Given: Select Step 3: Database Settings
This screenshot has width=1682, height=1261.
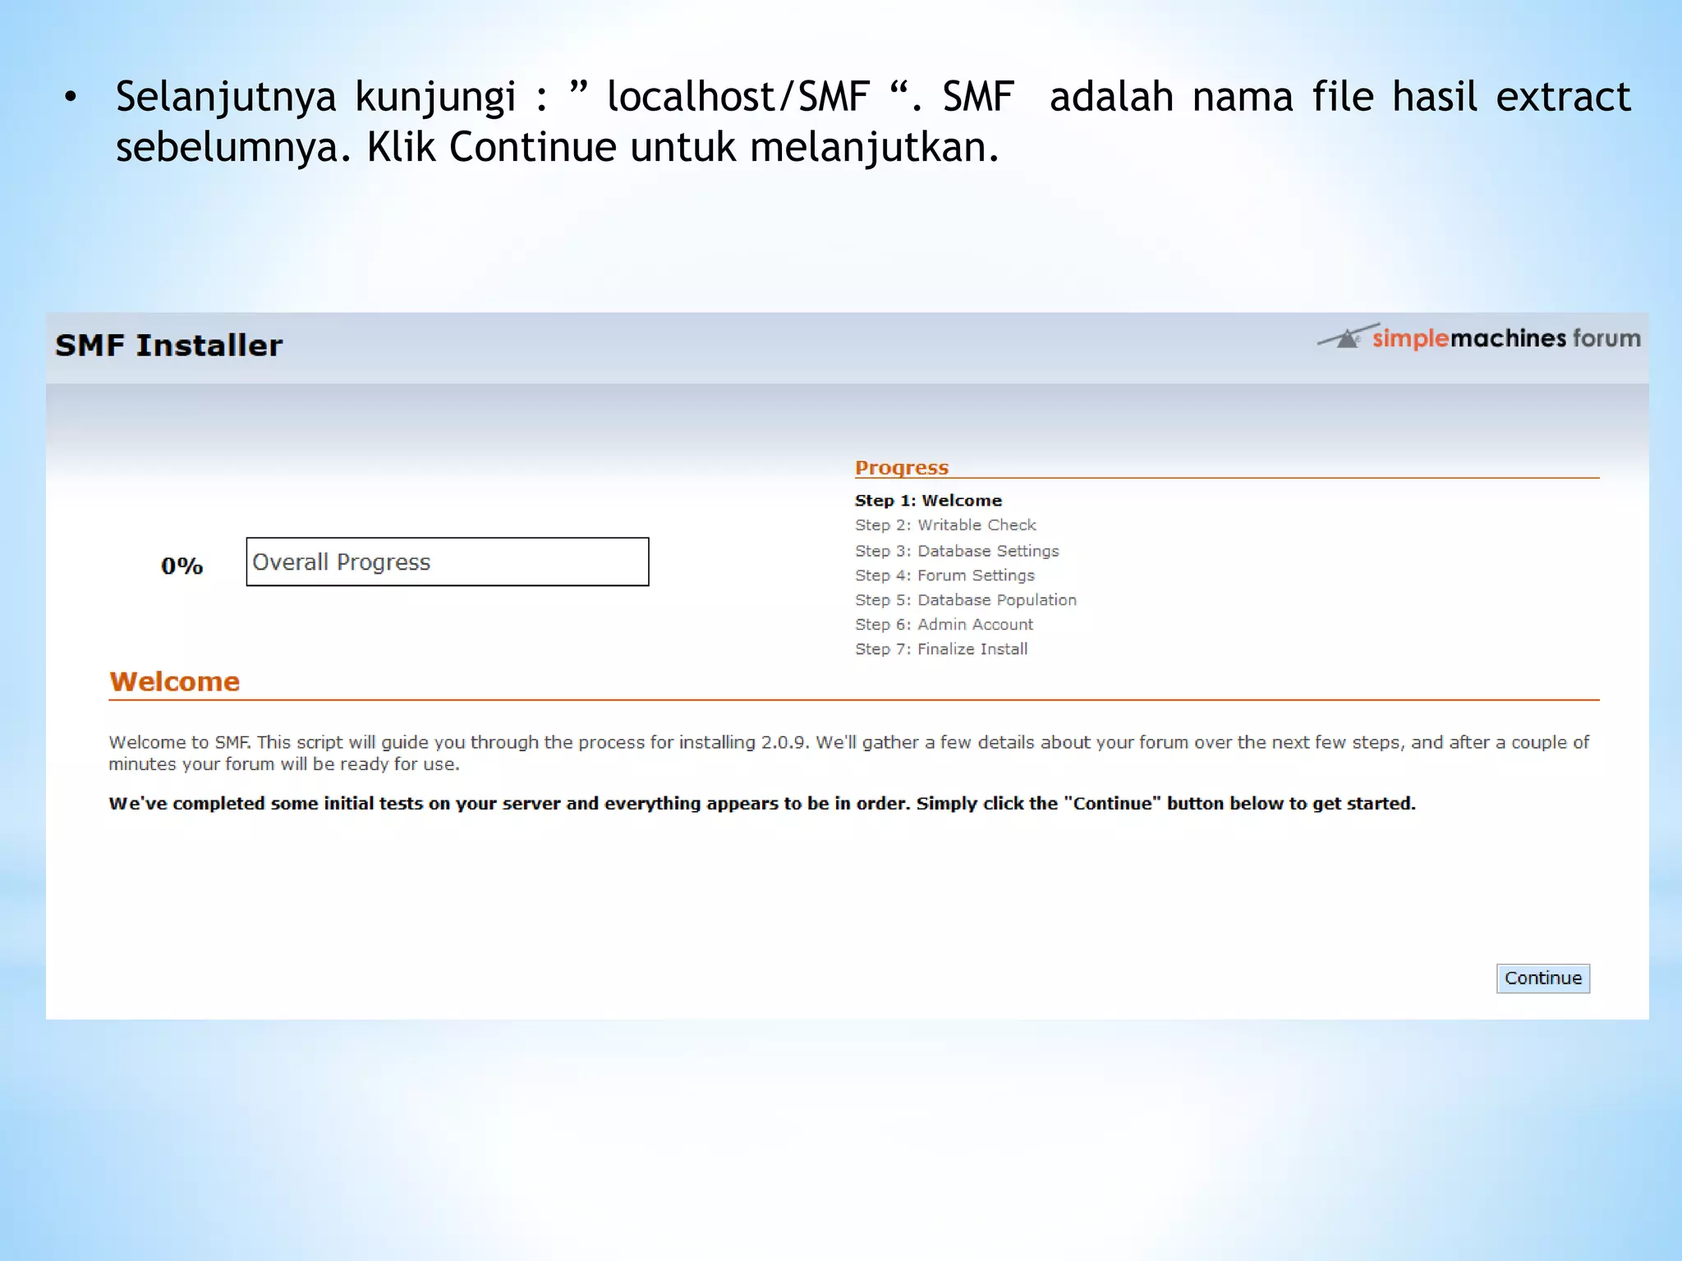Looking at the screenshot, I should coord(957,551).
